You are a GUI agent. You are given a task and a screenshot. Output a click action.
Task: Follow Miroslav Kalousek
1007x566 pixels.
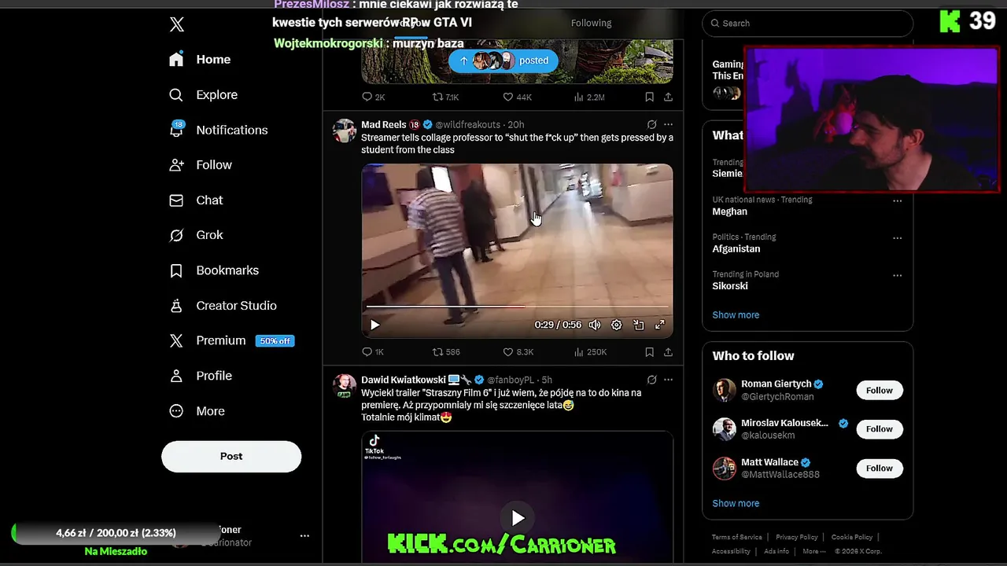click(x=880, y=429)
